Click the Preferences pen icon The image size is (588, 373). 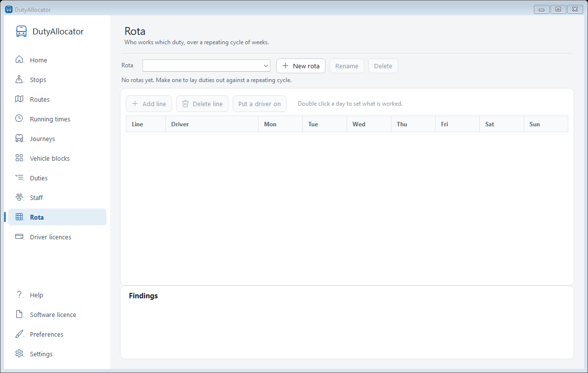click(20, 334)
